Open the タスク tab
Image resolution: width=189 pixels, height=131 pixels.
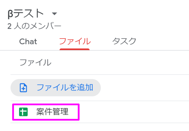coord(124,41)
